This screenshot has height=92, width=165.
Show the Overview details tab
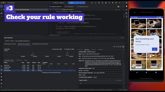[80, 49]
